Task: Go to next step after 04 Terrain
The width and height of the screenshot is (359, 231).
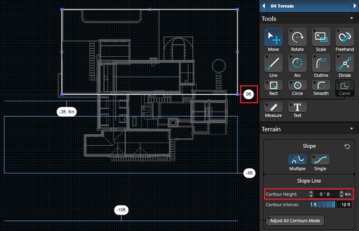Action: click(354, 6)
